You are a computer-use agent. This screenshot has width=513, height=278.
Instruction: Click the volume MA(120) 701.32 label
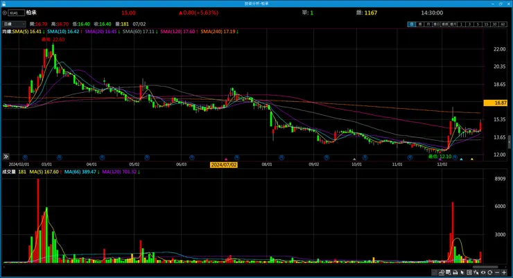[119, 172]
